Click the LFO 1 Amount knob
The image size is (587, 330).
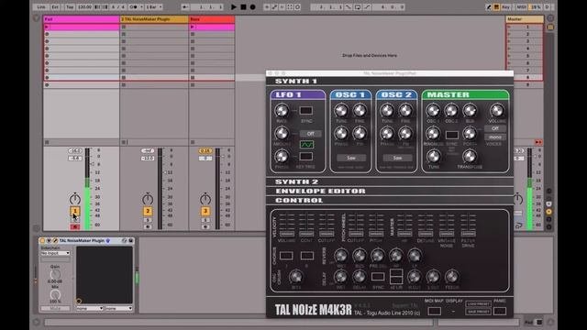[x=282, y=133]
